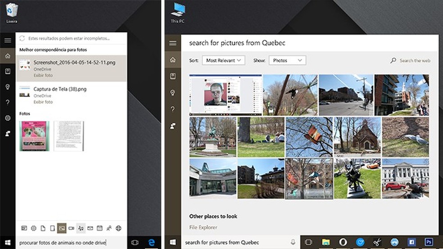Open the lightbulb Reminders icon in the right Cortana sidebar
The height and width of the screenshot is (249, 443).
click(x=172, y=93)
